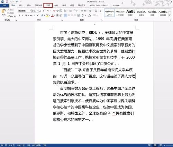Viewport: 173px width, 147px height.
Task: Open the borders dropdown arrow
Action: tap(97, 15)
